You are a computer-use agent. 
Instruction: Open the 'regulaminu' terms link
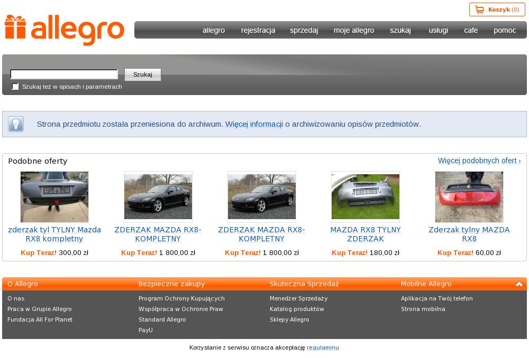[323, 347]
